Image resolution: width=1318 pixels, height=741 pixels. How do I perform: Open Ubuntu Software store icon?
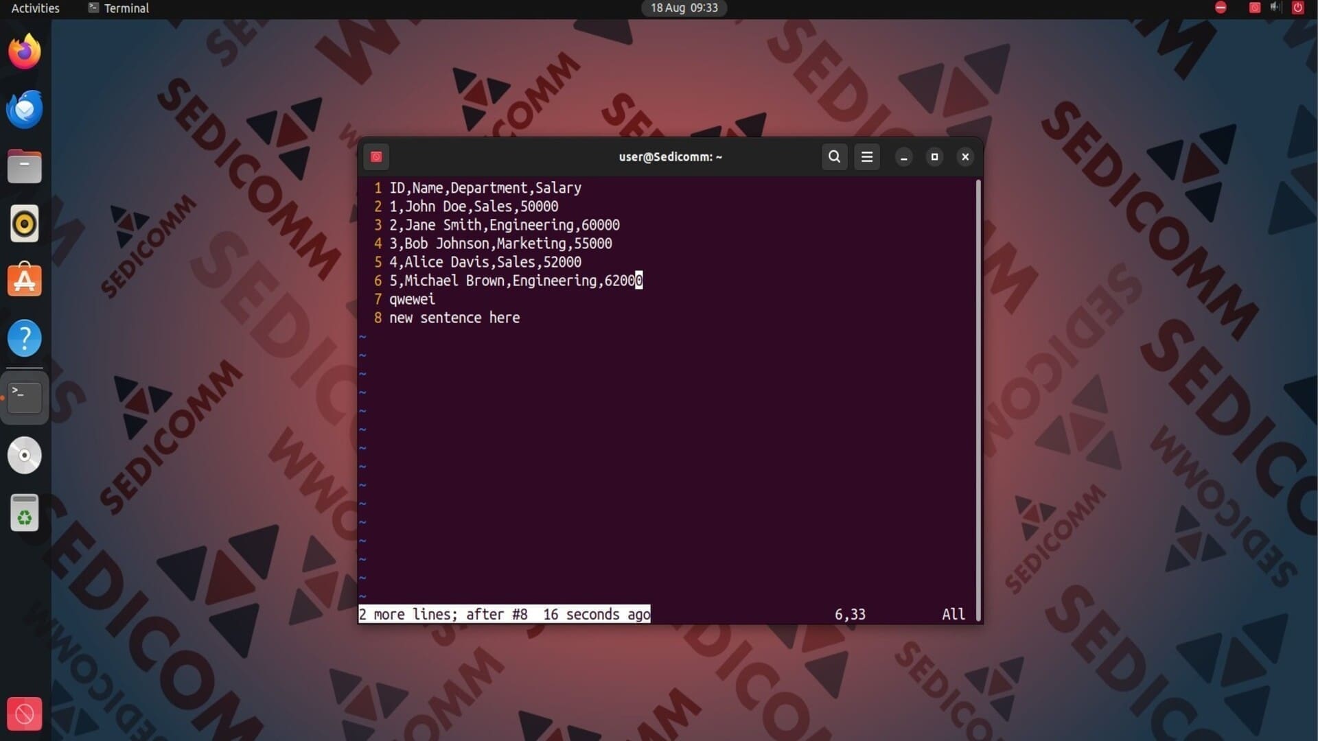pos(25,281)
